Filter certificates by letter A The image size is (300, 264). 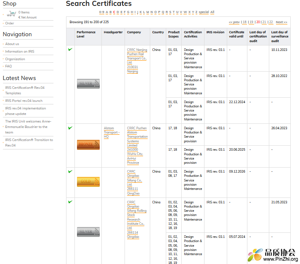(x=107, y=12)
